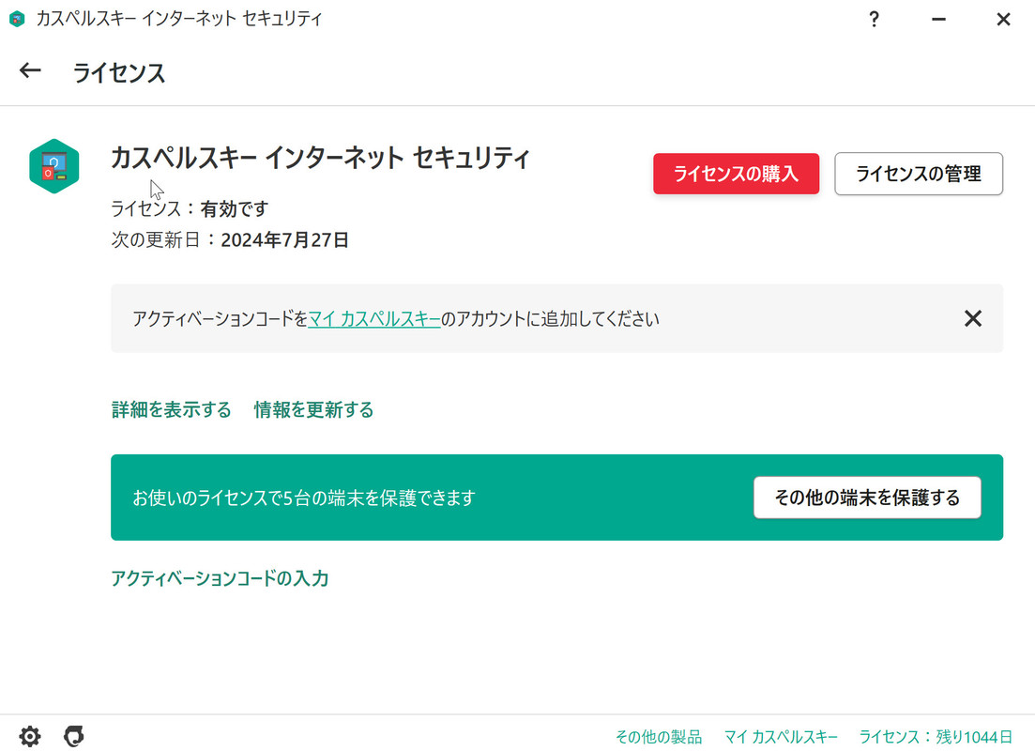Minimize the Kaspersky window
The image size is (1035, 751).
tap(938, 19)
